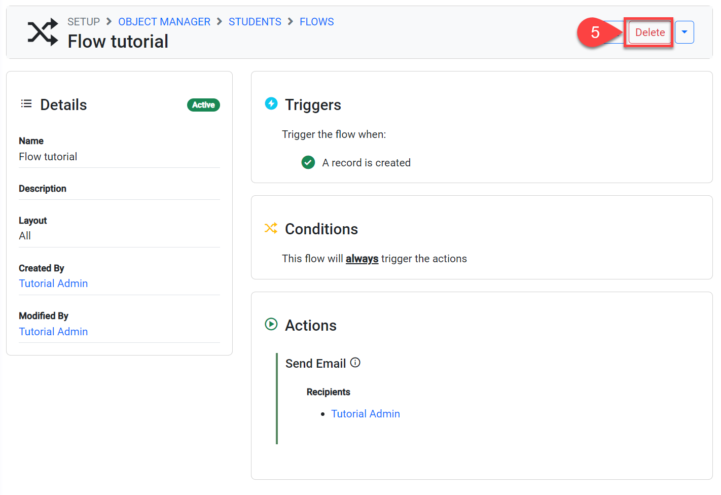
Task: Click the green Active status badge
Action: [203, 105]
